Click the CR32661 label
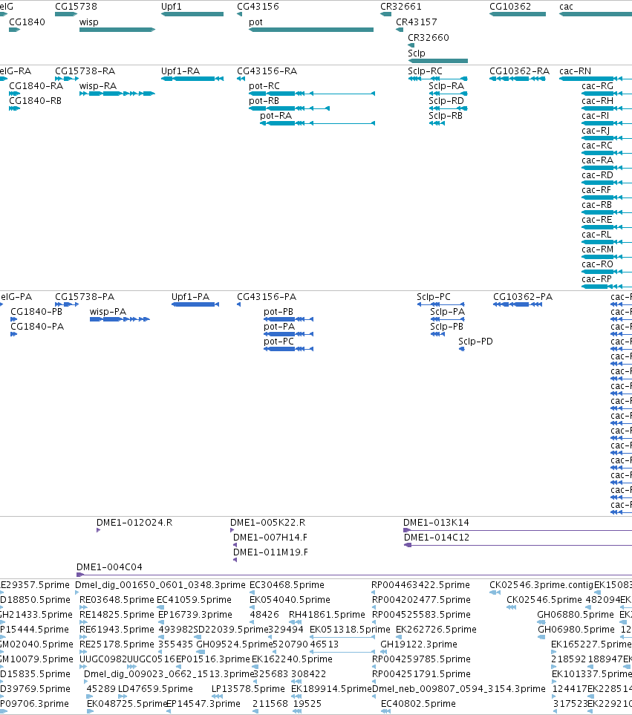 pos(401,7)
